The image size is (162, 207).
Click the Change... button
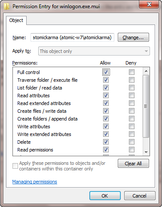pyautogui.click(x=133, y=37)
